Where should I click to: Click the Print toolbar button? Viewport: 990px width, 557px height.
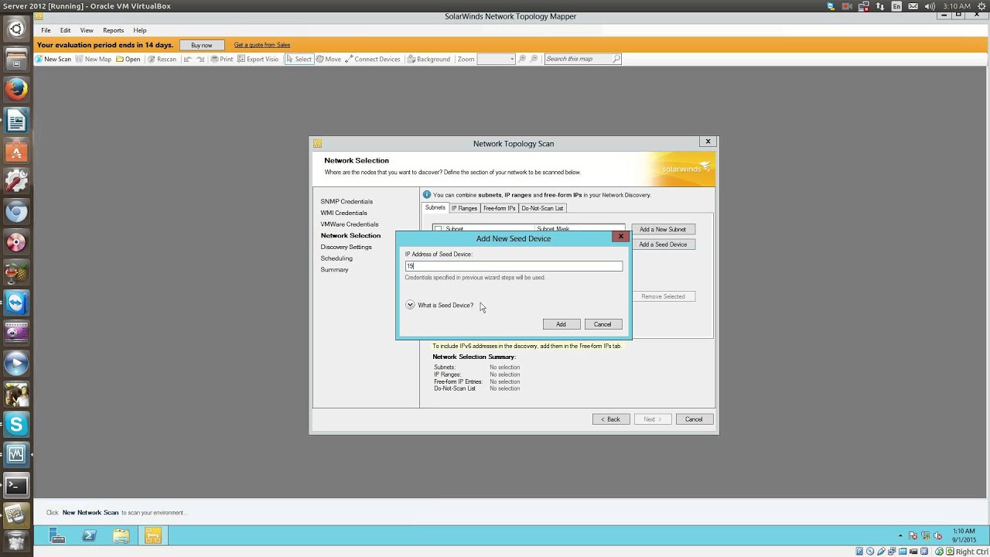222,59
